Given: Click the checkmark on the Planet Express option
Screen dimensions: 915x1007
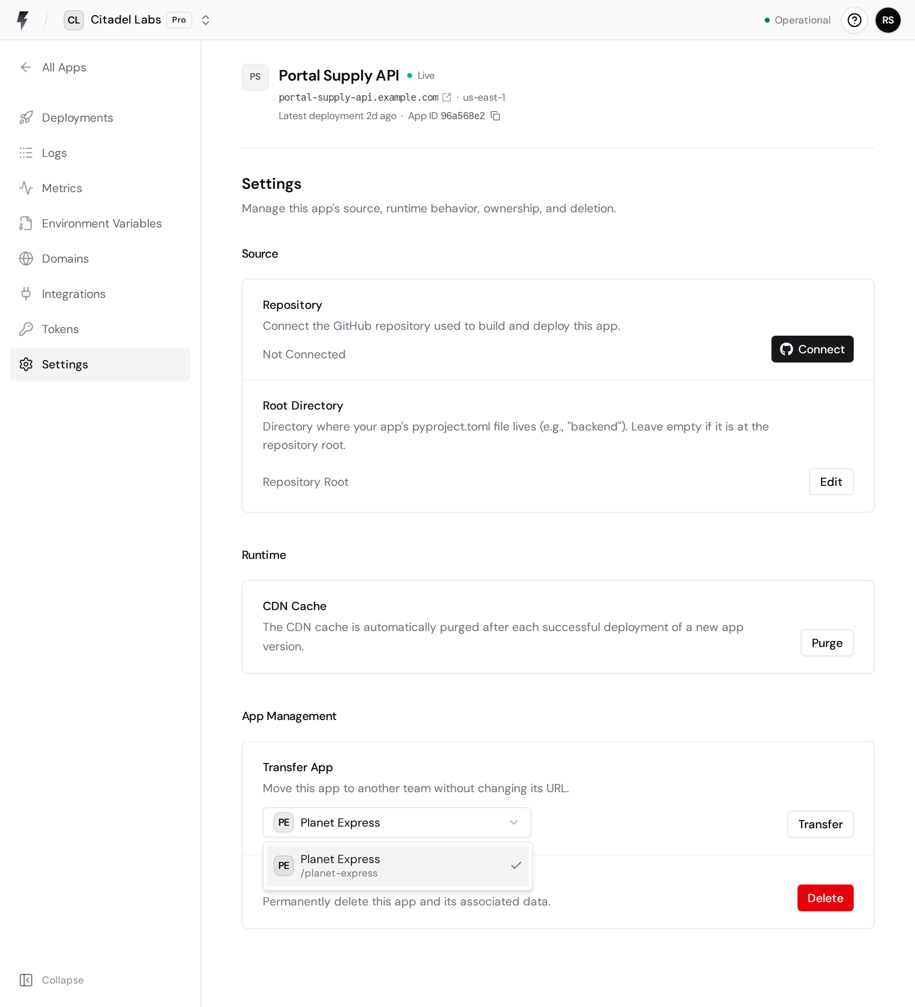Looking at the screenshot, I should (x=516, y=865).
